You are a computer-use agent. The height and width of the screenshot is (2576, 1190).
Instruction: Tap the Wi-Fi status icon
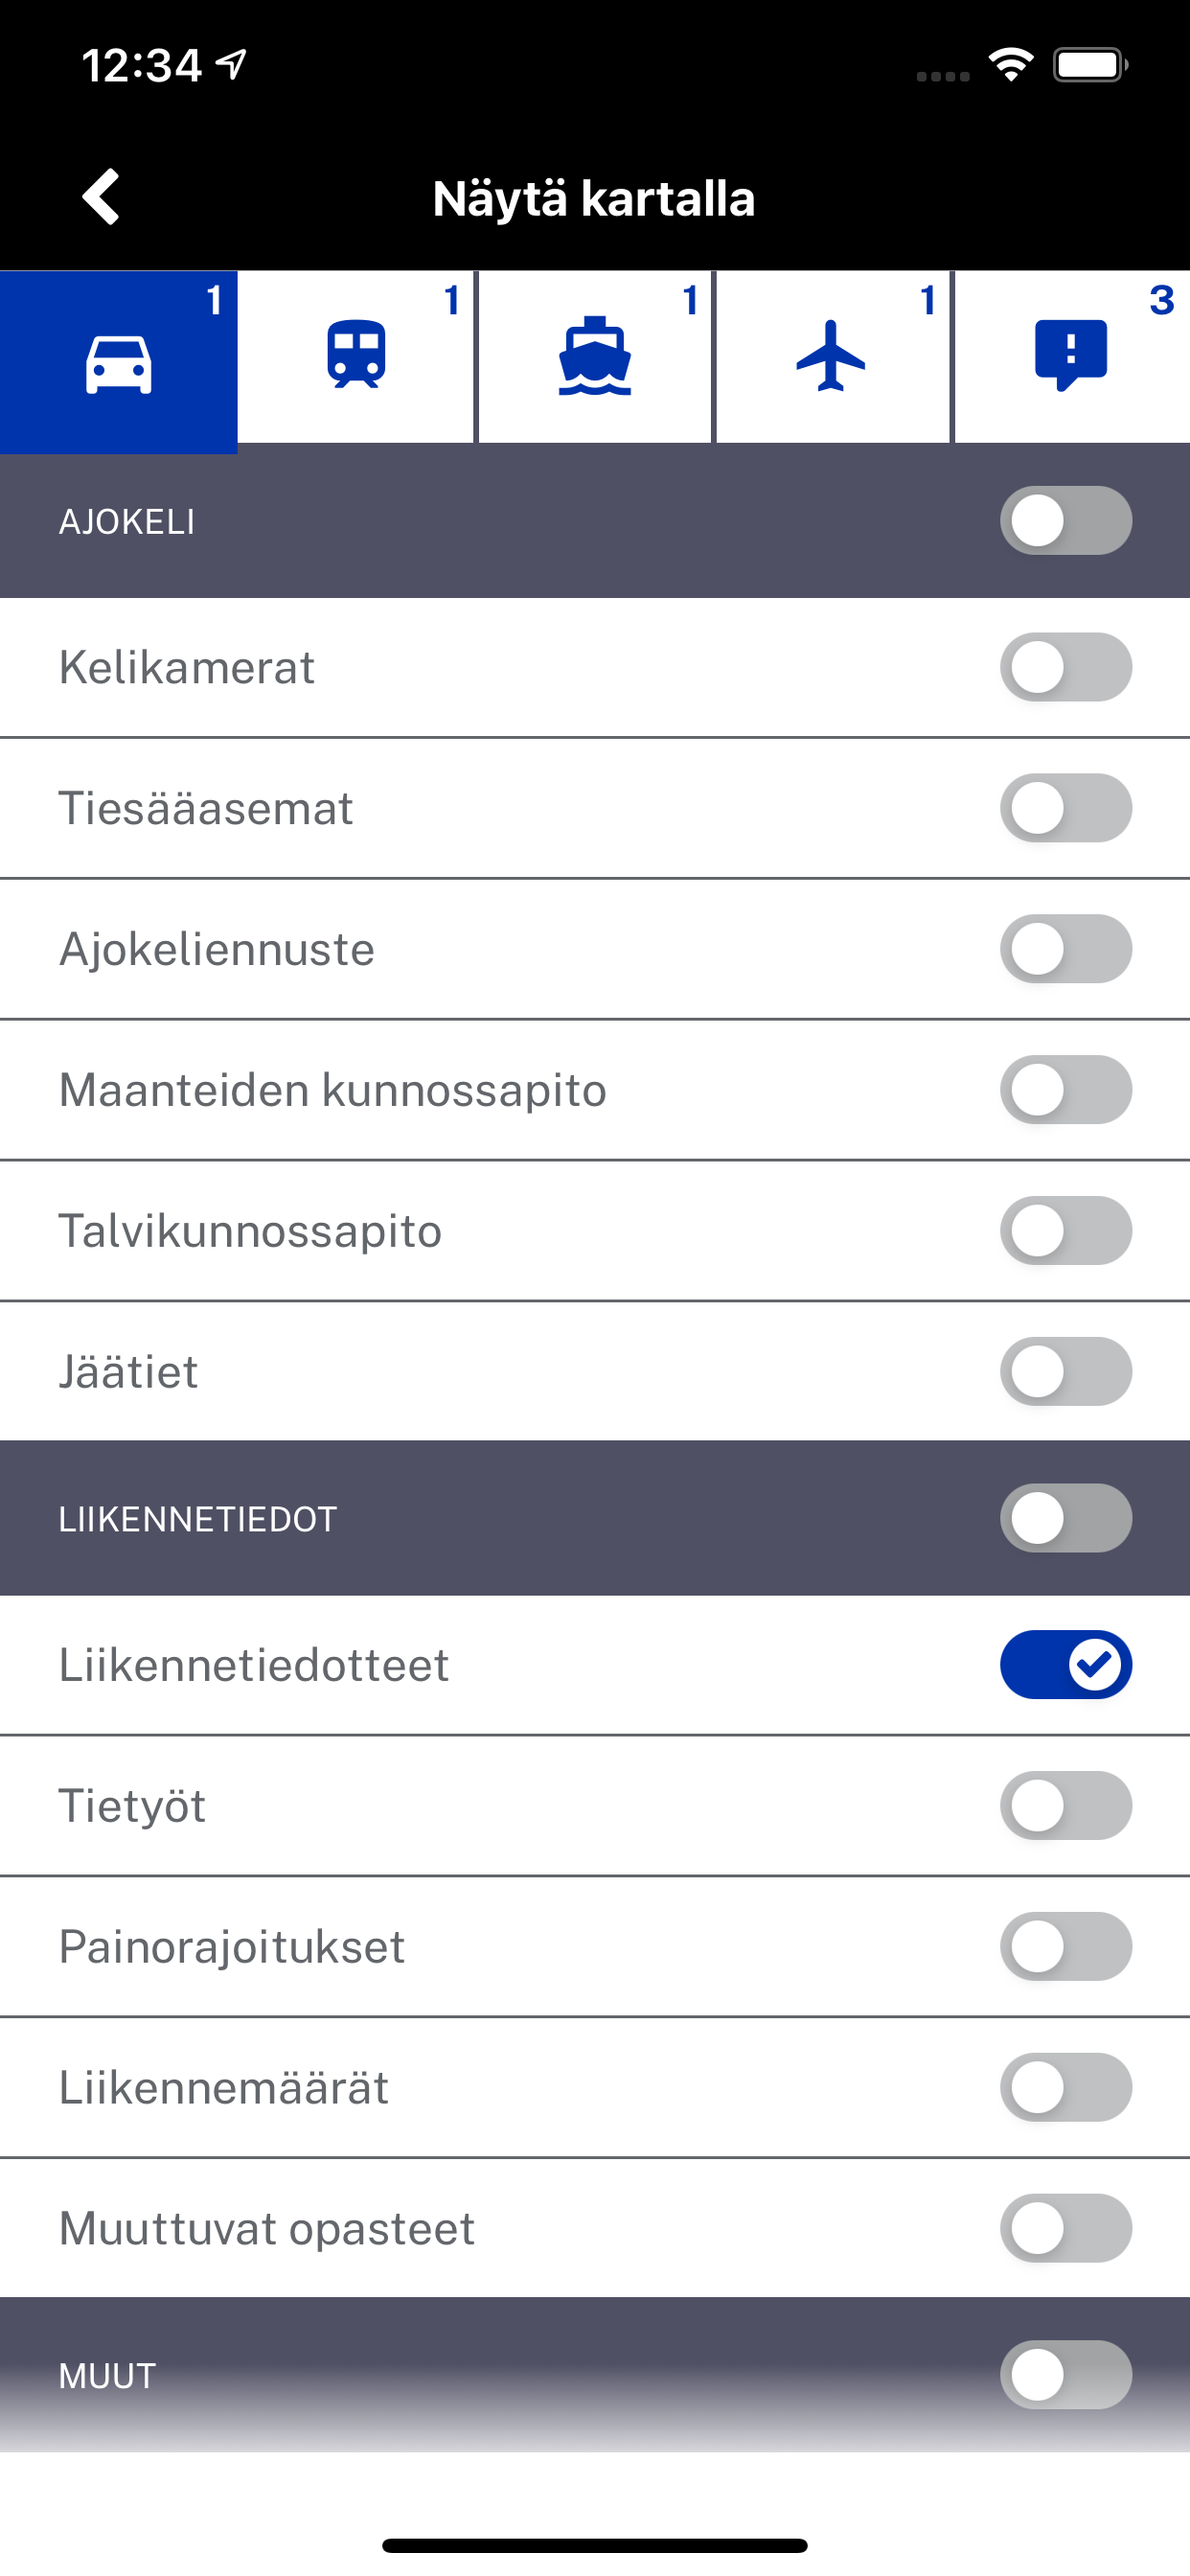[1011, 65]
